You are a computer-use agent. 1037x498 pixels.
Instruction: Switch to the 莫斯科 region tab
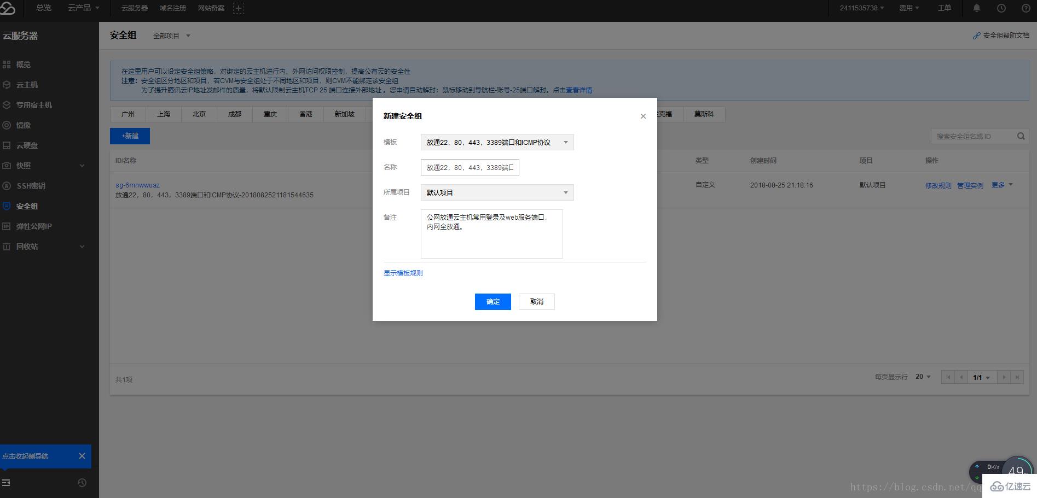coord(704,114)
